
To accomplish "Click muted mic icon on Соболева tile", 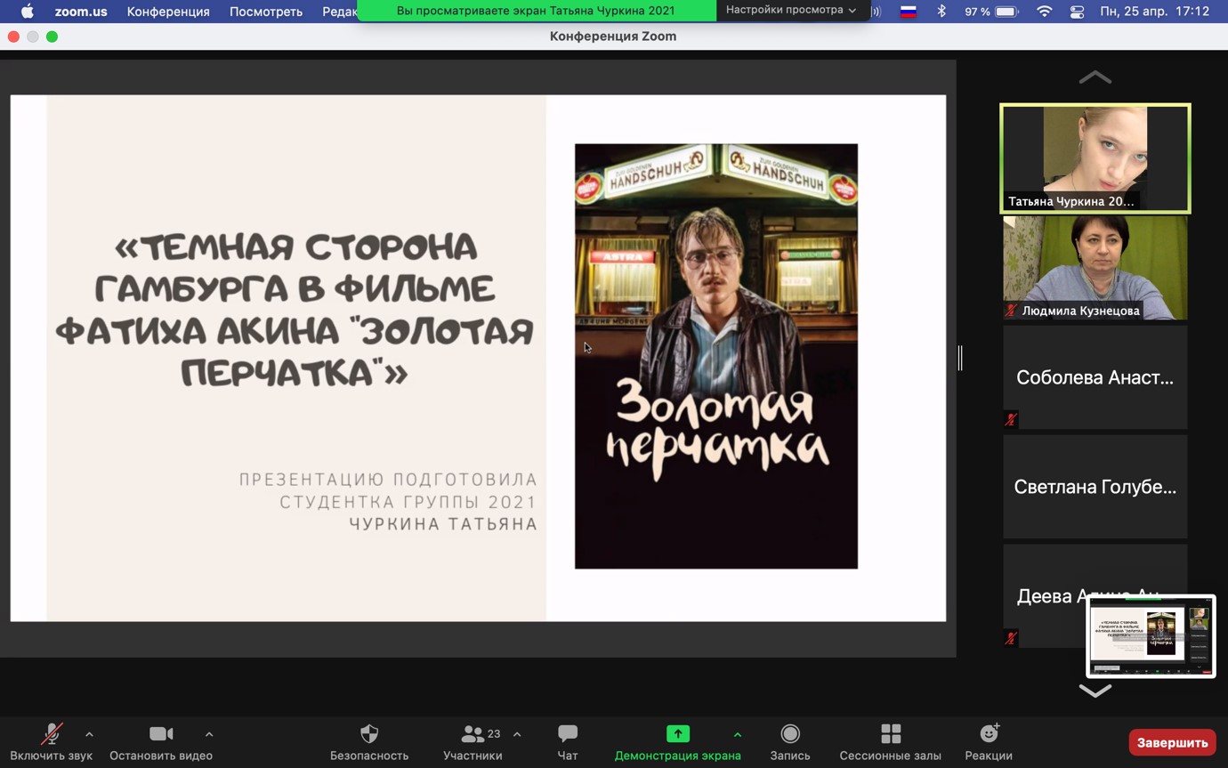I will coord(1011,419).
